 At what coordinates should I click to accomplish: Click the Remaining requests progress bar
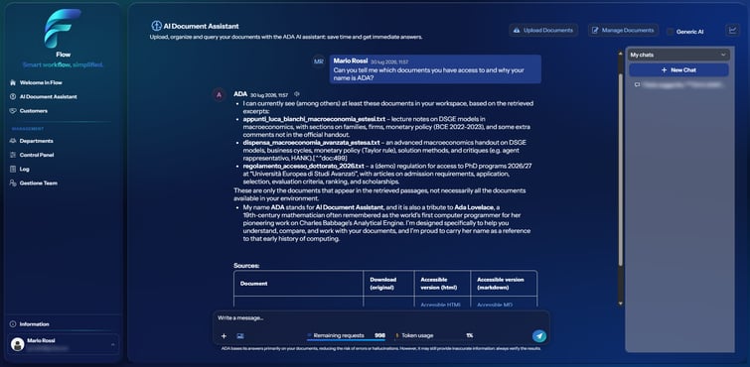click(x=346, y=340)
